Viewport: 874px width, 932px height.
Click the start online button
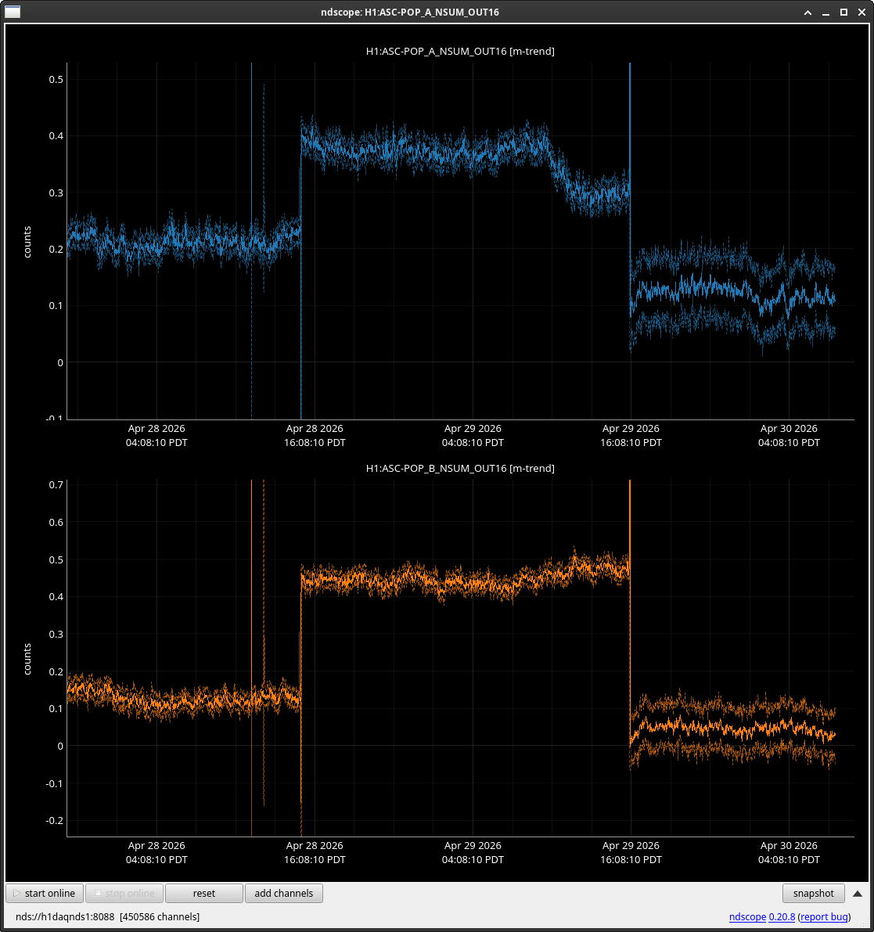click(x=45, y=893)
